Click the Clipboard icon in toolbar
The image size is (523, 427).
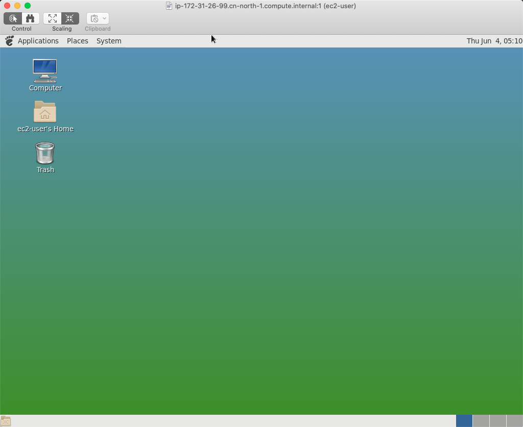click(x=94, y=18)
